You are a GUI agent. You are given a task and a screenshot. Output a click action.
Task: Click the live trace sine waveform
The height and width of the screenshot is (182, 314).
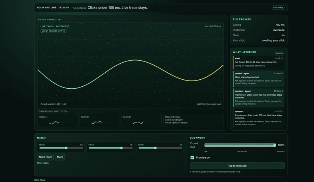click(131, 74)
